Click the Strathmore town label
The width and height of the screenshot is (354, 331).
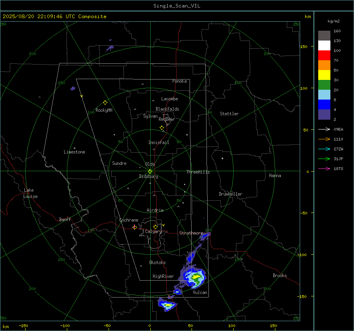pyautogui.click(x=191, y=233)
